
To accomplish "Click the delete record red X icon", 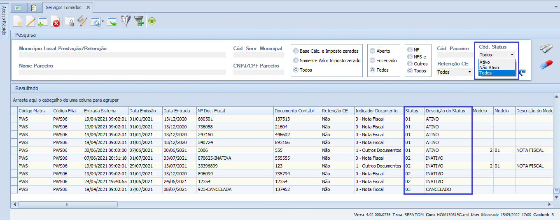I will click(56, 21).
